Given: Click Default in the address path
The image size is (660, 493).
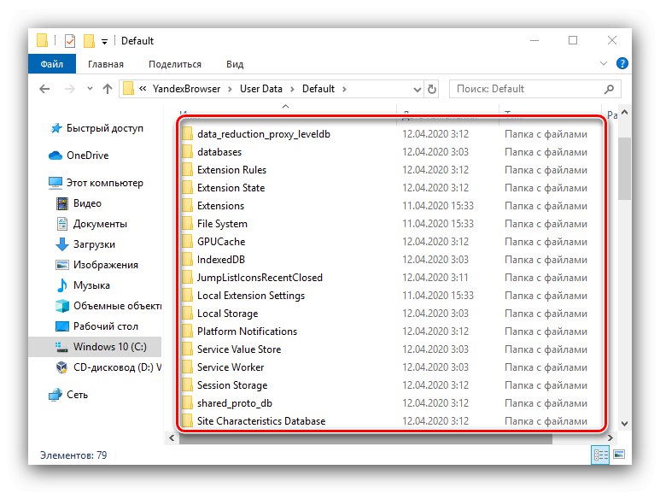Looking at the screenshot, I should pyautogui.click(x=318, y=89).
